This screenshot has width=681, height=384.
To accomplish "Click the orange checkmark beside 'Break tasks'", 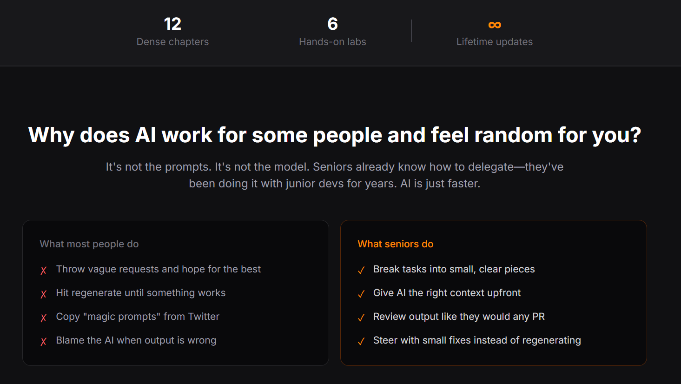I will click(x=361, y=271).
